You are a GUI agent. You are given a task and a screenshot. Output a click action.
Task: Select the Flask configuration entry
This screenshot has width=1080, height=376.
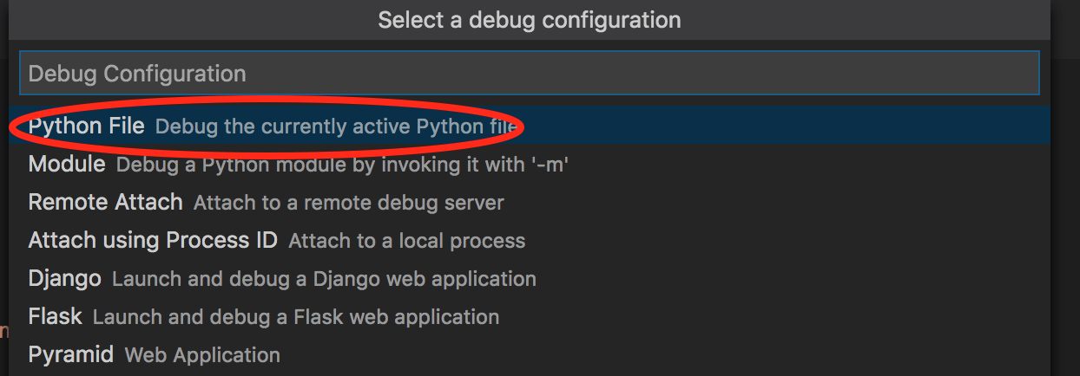55,316
